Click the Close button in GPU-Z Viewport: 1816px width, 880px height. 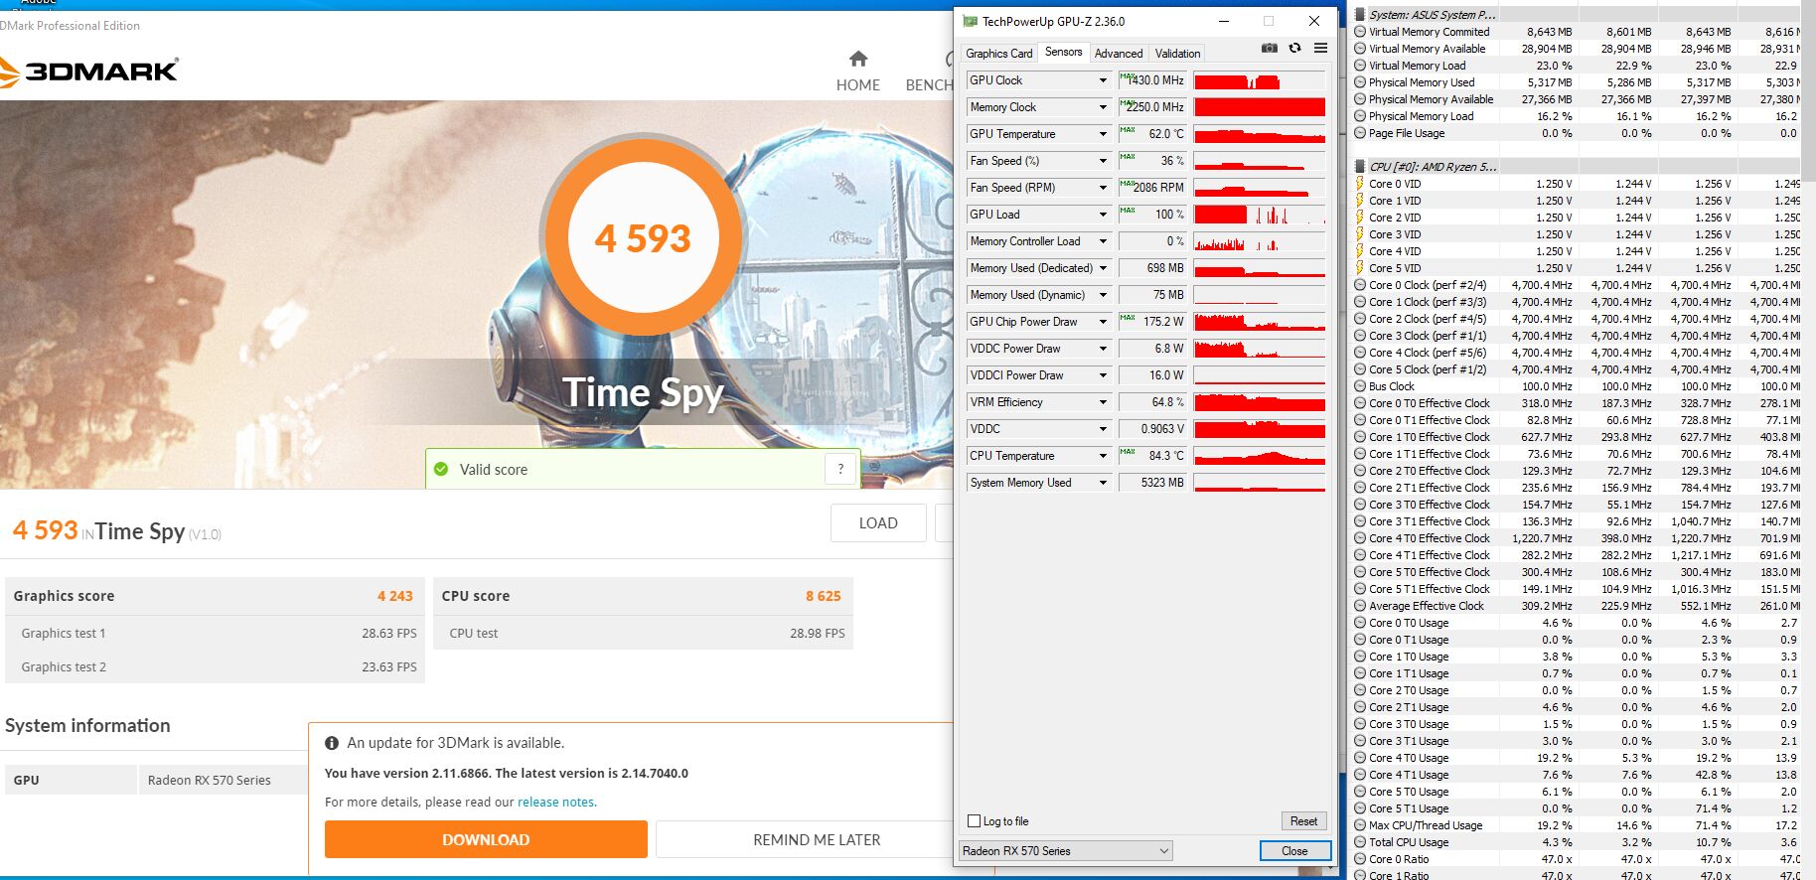[1294, 851]
